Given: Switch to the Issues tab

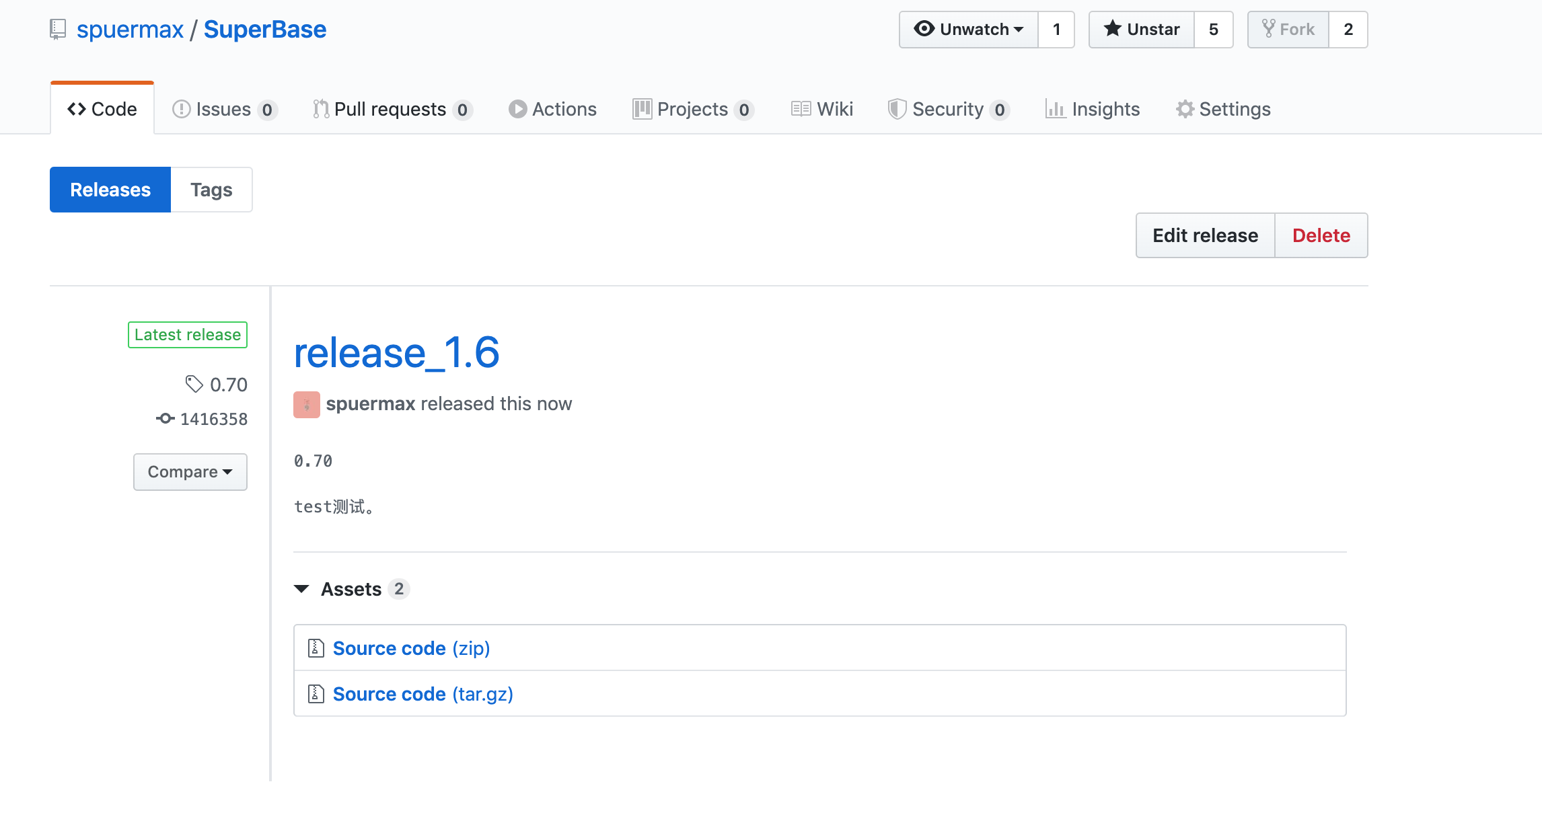Looking at the screenshot, I should 223,108.
